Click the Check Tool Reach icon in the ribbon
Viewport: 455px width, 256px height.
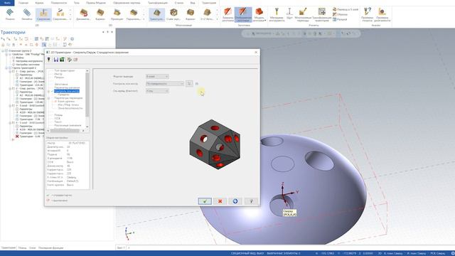[x=382, y=14]
